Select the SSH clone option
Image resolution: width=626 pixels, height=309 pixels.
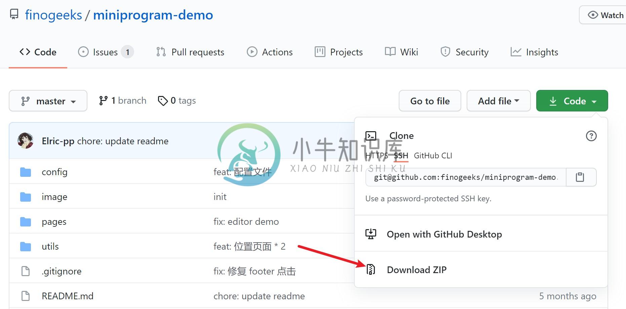401,156
